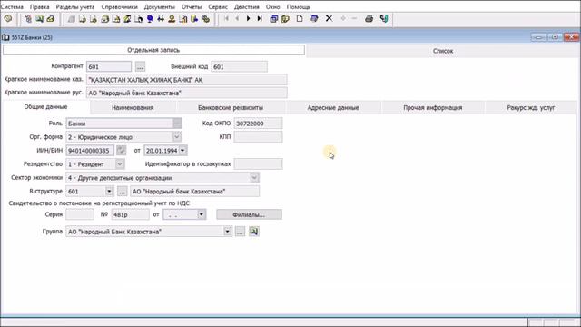The image size is (581, 327).
Task: Click the chain links toolbar icon
Action: point(206,19)
